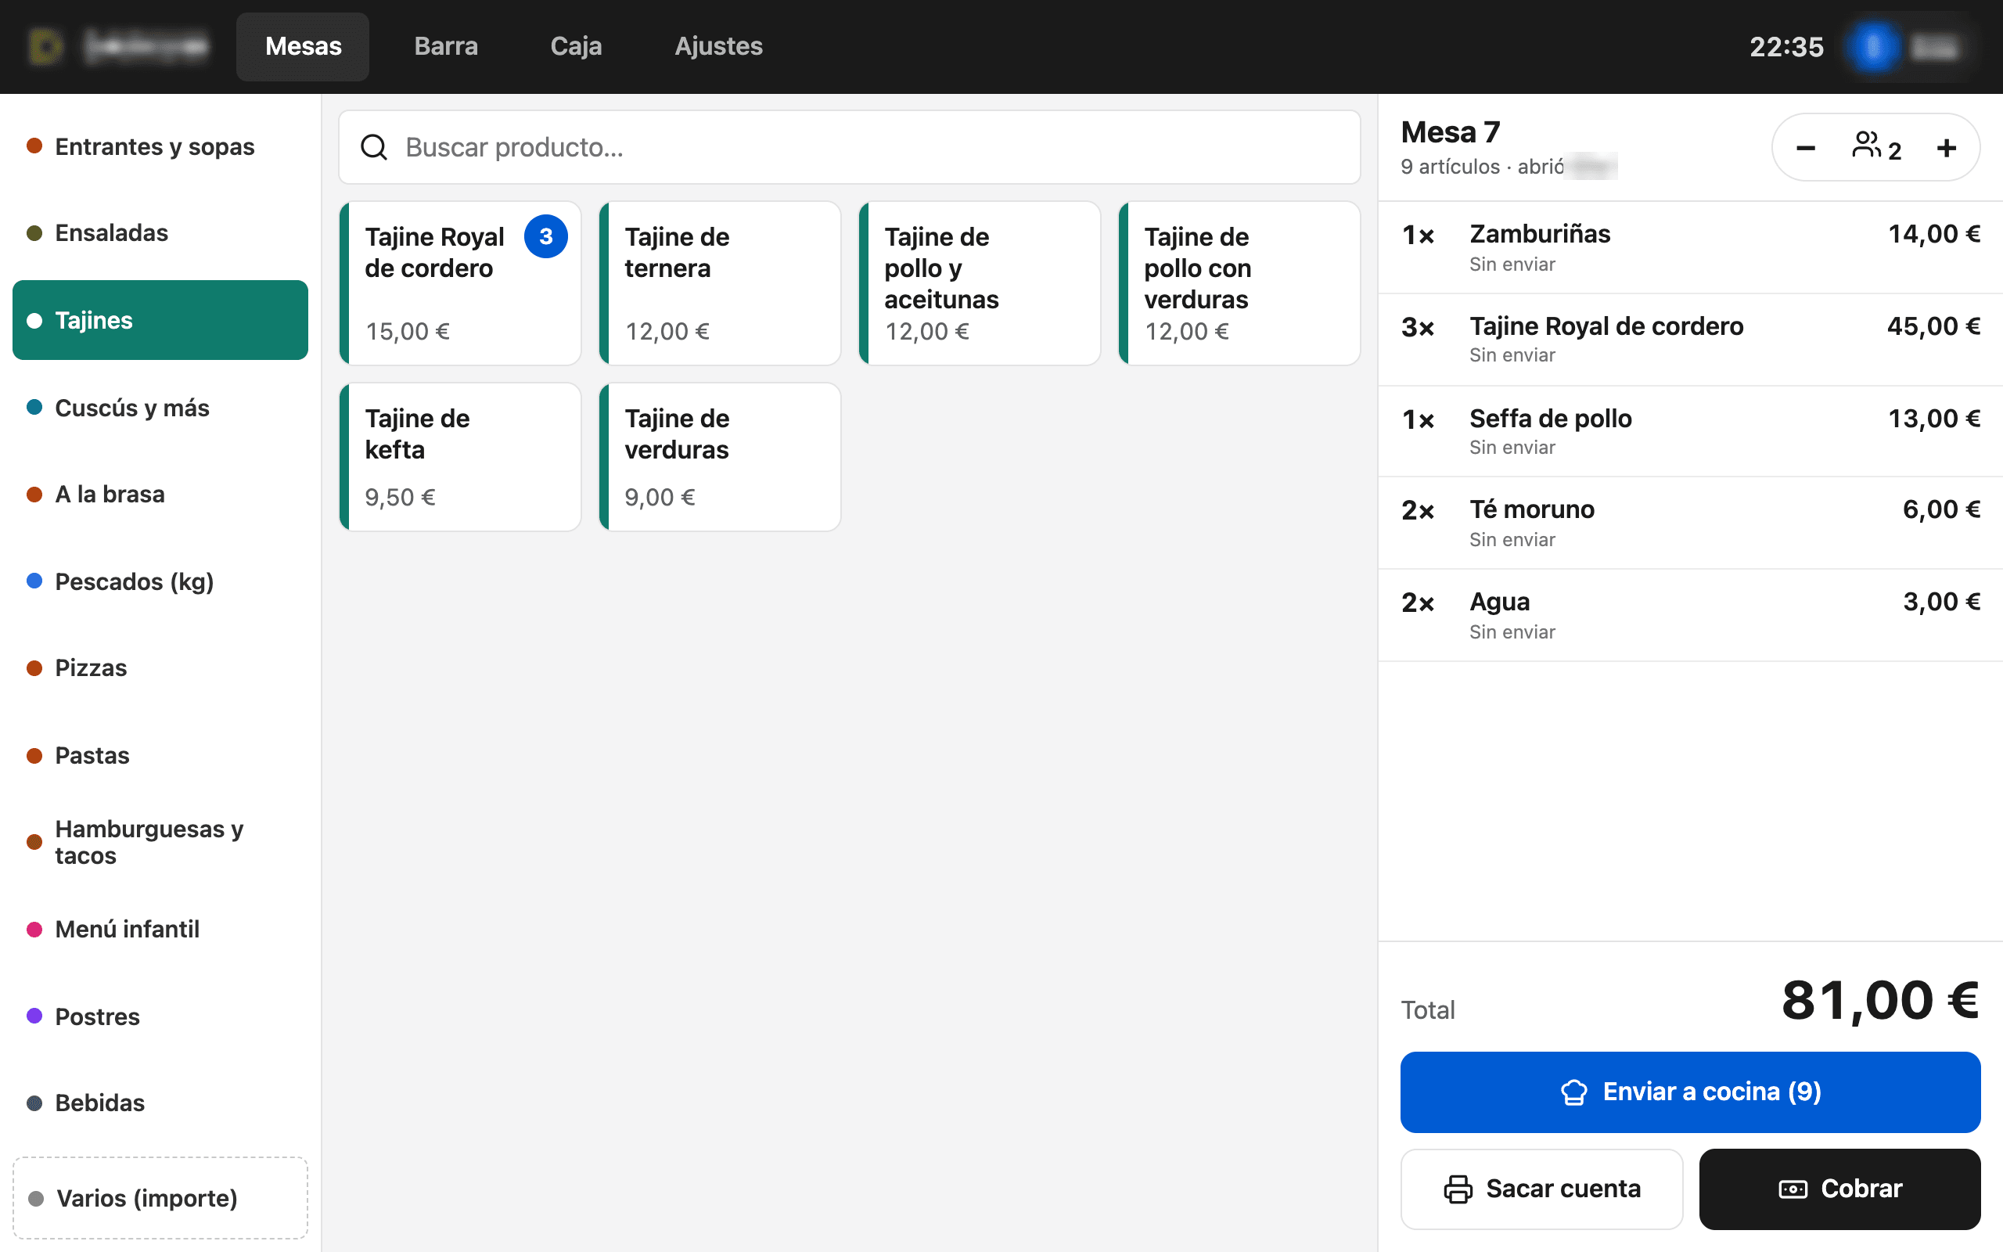Open Cuscús y más category
This screenshot has width=2003, height=1252.
pos(160,408)
